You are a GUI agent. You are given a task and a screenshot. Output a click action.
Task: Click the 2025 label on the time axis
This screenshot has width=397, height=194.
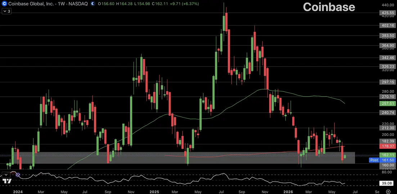click(x=154, y=192)
